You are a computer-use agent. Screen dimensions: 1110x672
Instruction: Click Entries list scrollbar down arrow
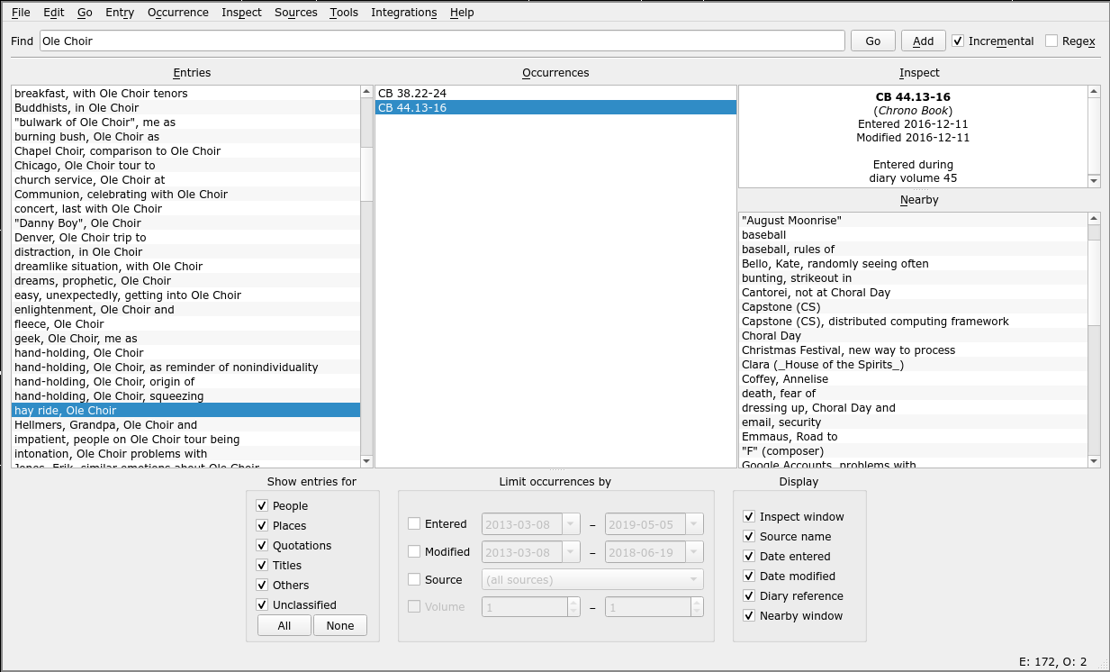(366, 461)
